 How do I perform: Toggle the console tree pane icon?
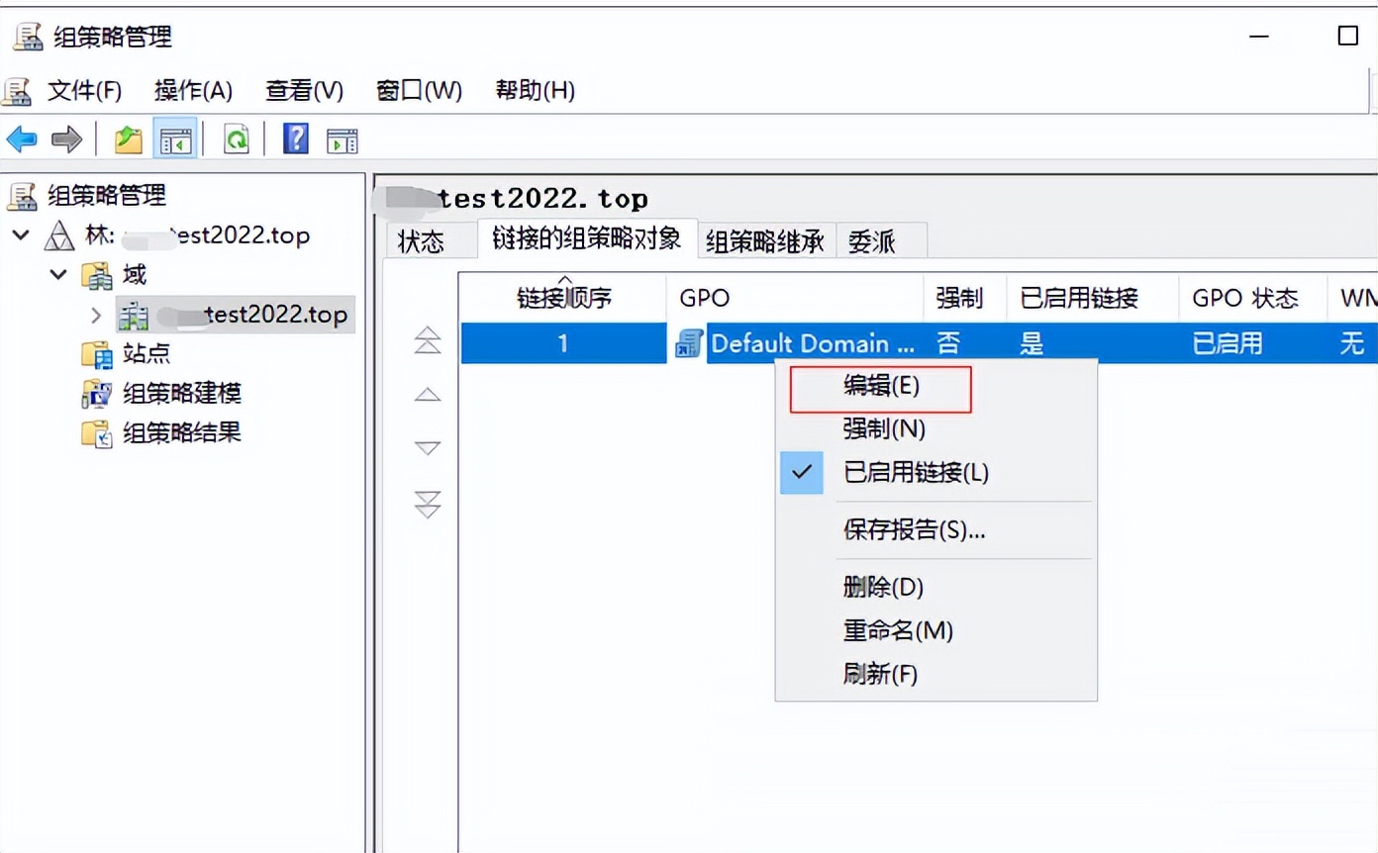pyautogui.click(x=176, y=139)
